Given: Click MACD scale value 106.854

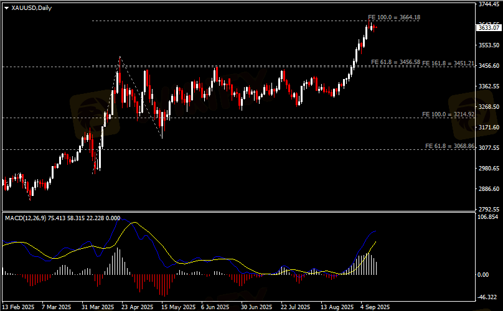Looking at the screenshot, I should (487, 217).
